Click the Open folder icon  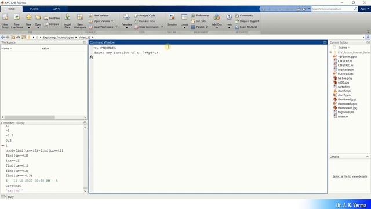[x=38, y=17]
